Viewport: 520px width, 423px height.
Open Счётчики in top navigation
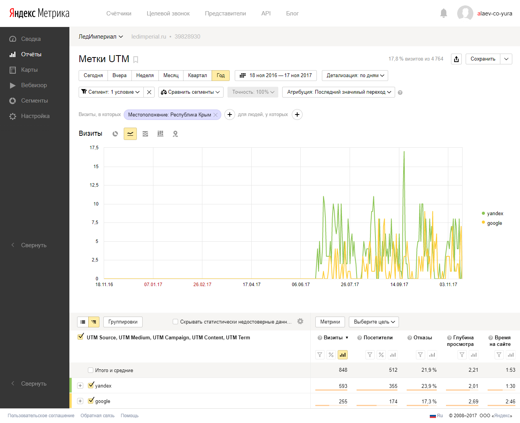[x=119, y=13]
